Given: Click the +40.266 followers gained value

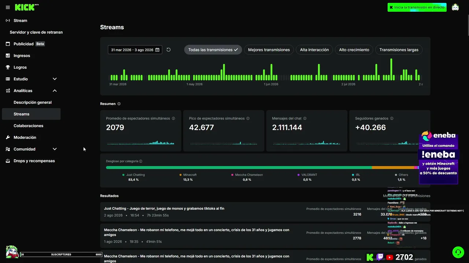Looking at the screenshot, I should [x=370, y=127].
